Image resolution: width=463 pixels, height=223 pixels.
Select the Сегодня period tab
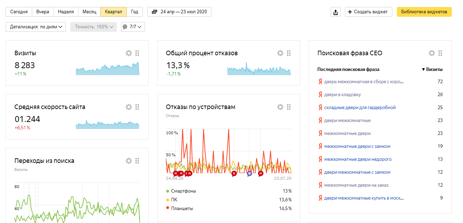coord(19,12)
